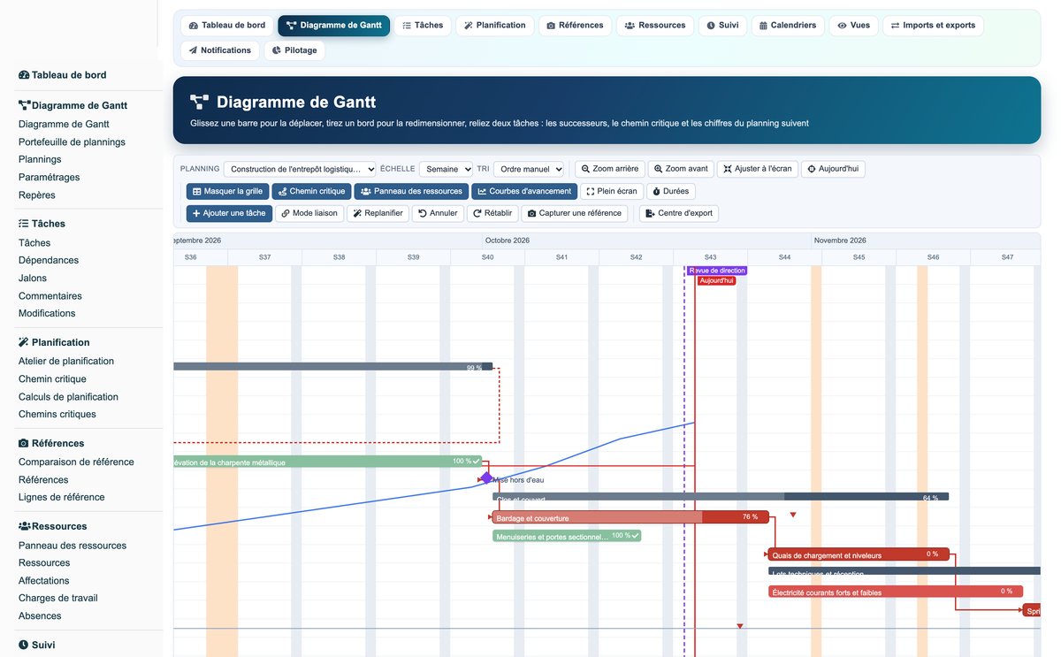
Task: Open the Calendriers tab
Action: tap(788, 26)
